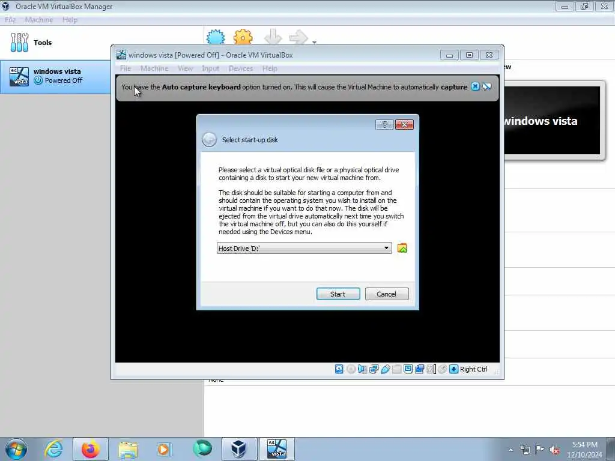Open the Input menu in the VM window

[x=211, y=68]
